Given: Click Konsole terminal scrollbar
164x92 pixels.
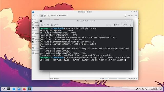Looking at the screenshot, I should click(132, 49).
